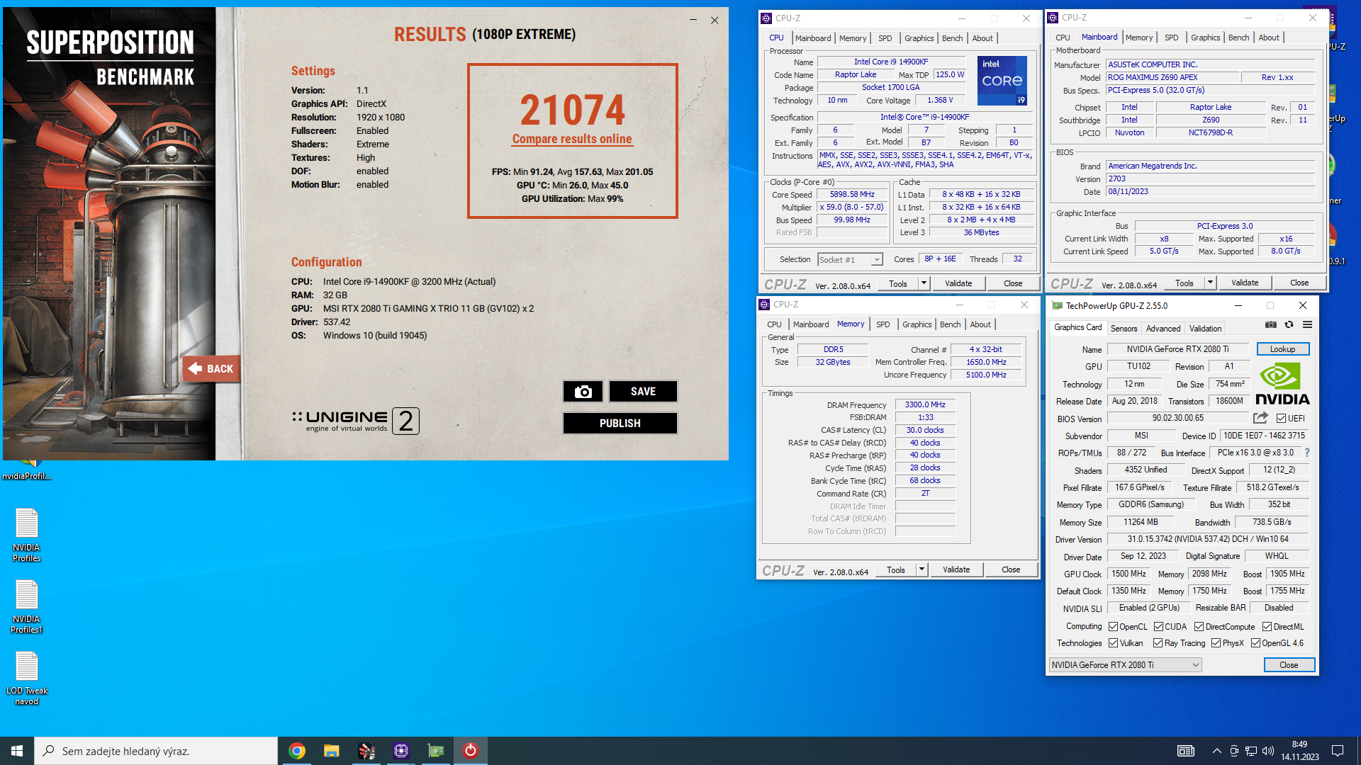1361x765 pixels.
Task: Click Validate in CPU-Z Memory window
Action: pyautogui.click(x=956, y=569)
